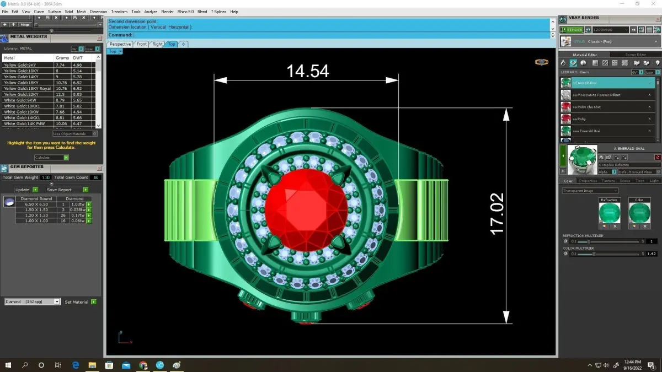This screenshot has width=662, height=372.
Task: Open Microsoft Edge from the taskbar
Action: 76,365
